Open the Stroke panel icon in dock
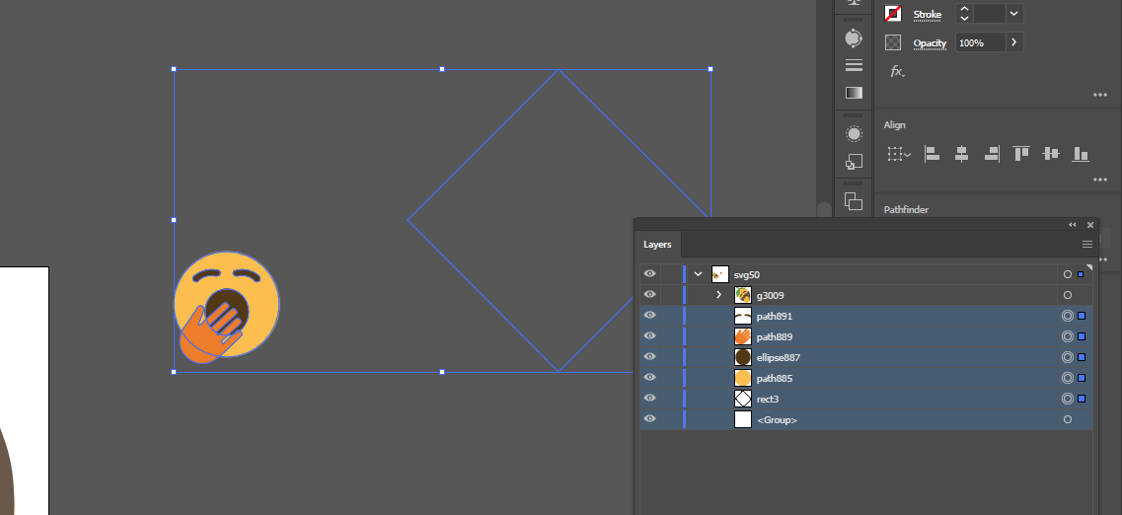Screen dimensions: 1122x515 [x=854, y=66]
